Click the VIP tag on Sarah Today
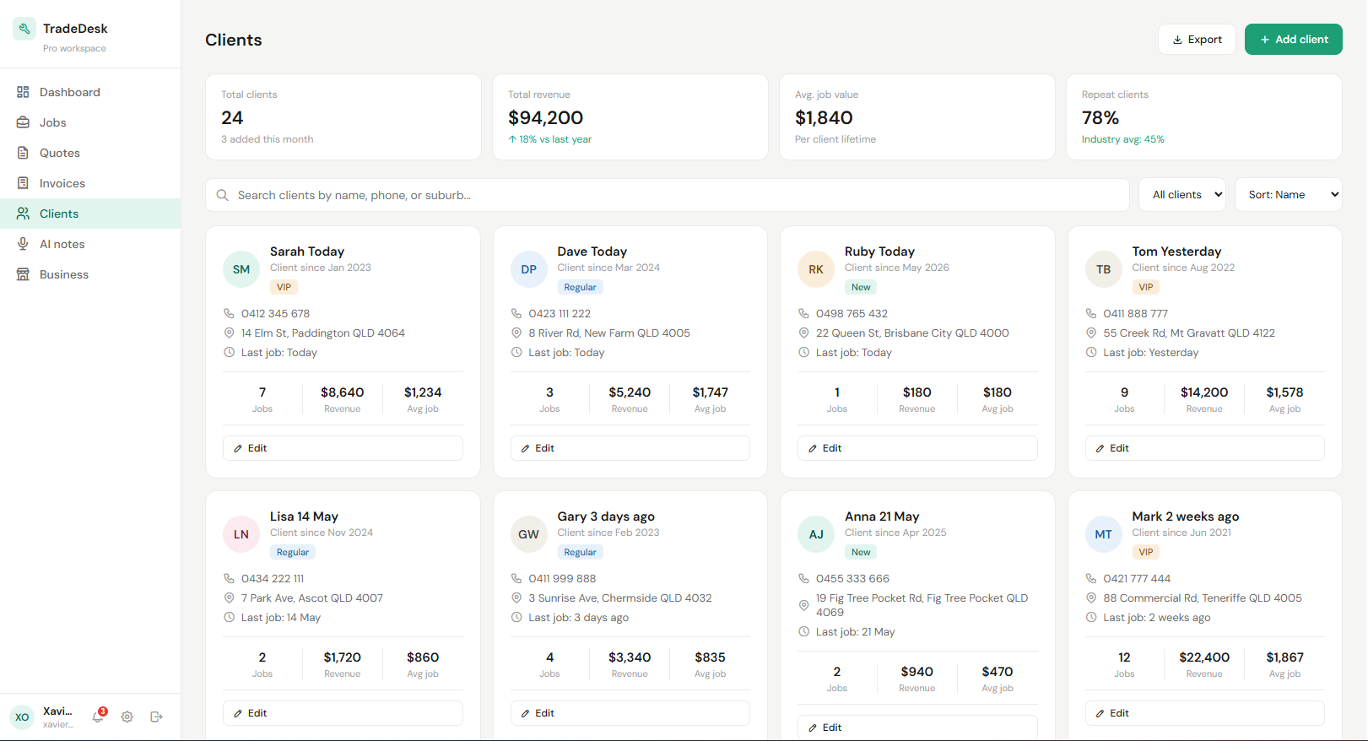Image resolution: width=1368 pixels, height=741 pixels. 284,287
